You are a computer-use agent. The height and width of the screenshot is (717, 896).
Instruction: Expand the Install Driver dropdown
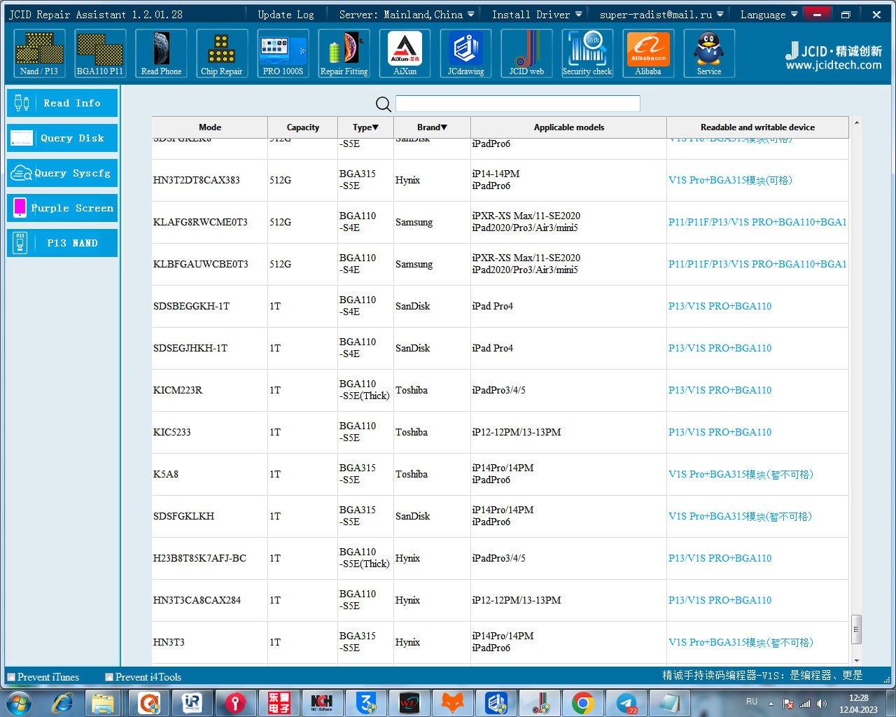coord(537,14)
